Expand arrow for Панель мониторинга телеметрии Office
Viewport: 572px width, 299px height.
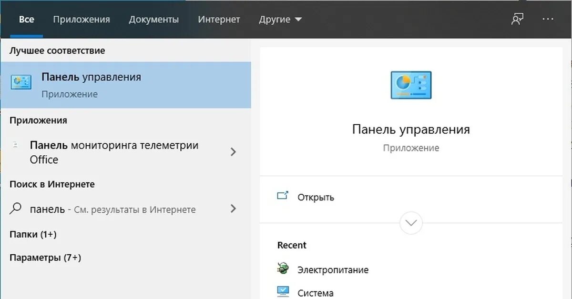tap(233, 152)
